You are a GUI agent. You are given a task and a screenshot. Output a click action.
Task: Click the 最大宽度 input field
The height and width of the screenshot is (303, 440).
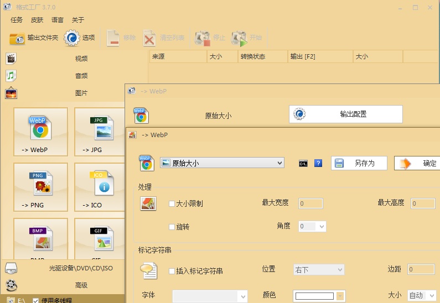[x=310, y=203]
